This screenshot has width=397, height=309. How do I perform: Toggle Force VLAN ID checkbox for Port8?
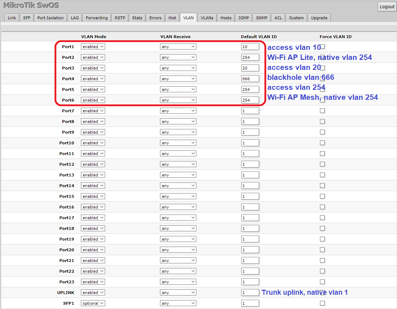click(x=322, y=121)
